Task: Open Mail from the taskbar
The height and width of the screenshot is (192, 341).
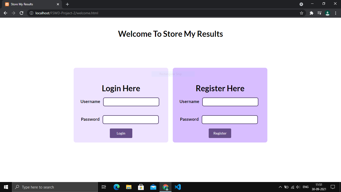Action: click(x=153, y=187)
